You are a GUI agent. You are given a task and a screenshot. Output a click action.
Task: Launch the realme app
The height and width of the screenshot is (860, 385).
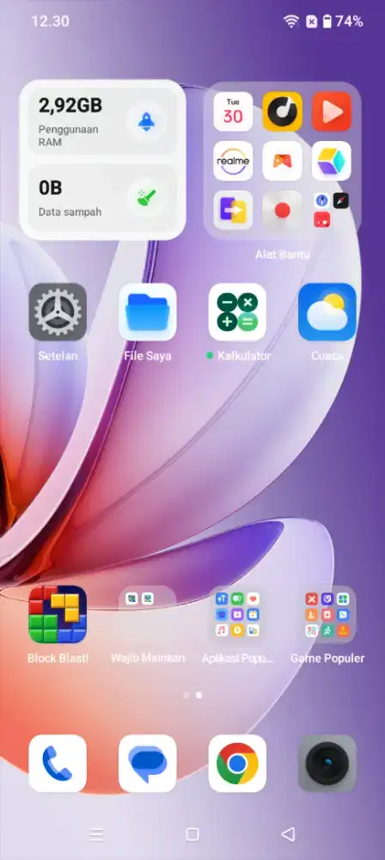[x=233, y=161]
